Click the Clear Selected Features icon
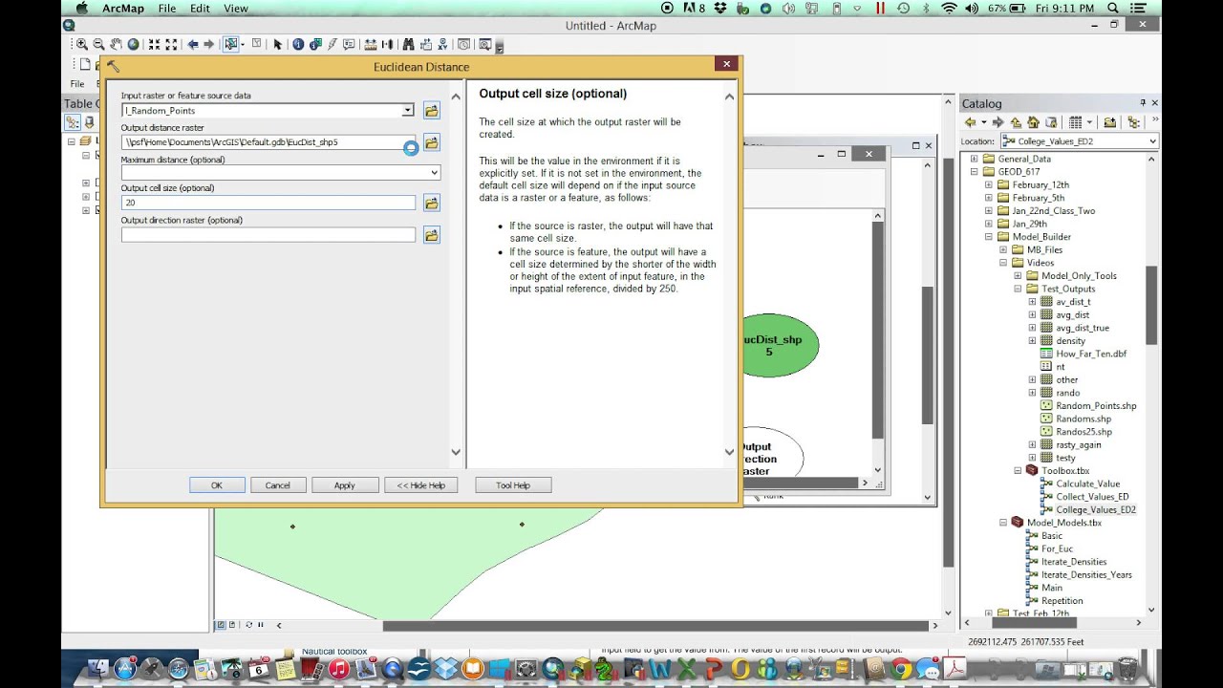This screenshot has height=688, width=1223. point(256,43)
